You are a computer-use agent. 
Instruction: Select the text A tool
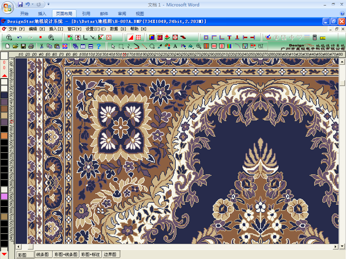coord(175,46)
